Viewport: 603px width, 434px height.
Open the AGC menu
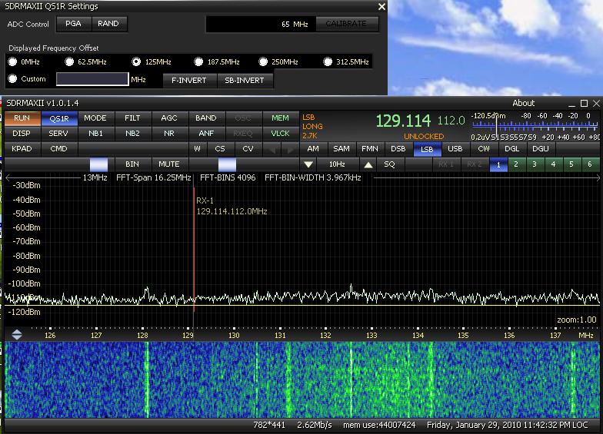pos(169,118)
